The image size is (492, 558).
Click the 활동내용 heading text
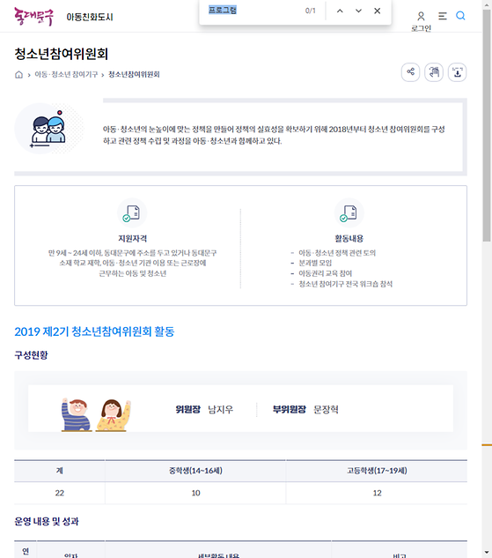point(349,238)
